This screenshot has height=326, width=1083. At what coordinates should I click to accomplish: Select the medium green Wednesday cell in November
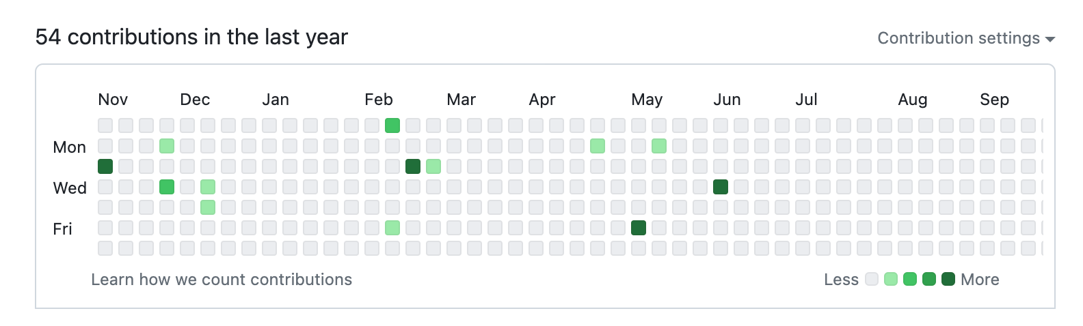click(167, 187)
